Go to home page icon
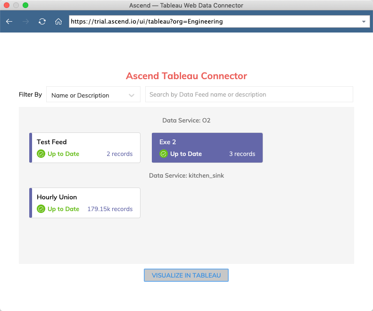373x311 pixels. tap(58, 22)
